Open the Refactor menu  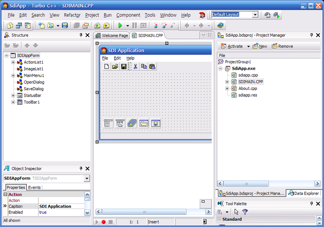(x=72, y=15)
